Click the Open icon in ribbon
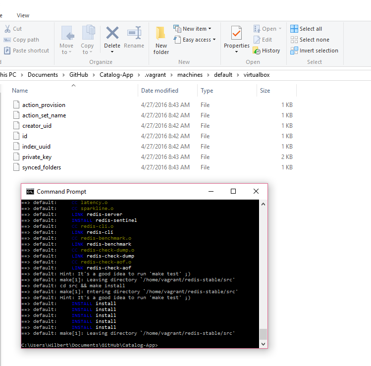Viewport: 371px width, 366px height. [x=257, y=29]
